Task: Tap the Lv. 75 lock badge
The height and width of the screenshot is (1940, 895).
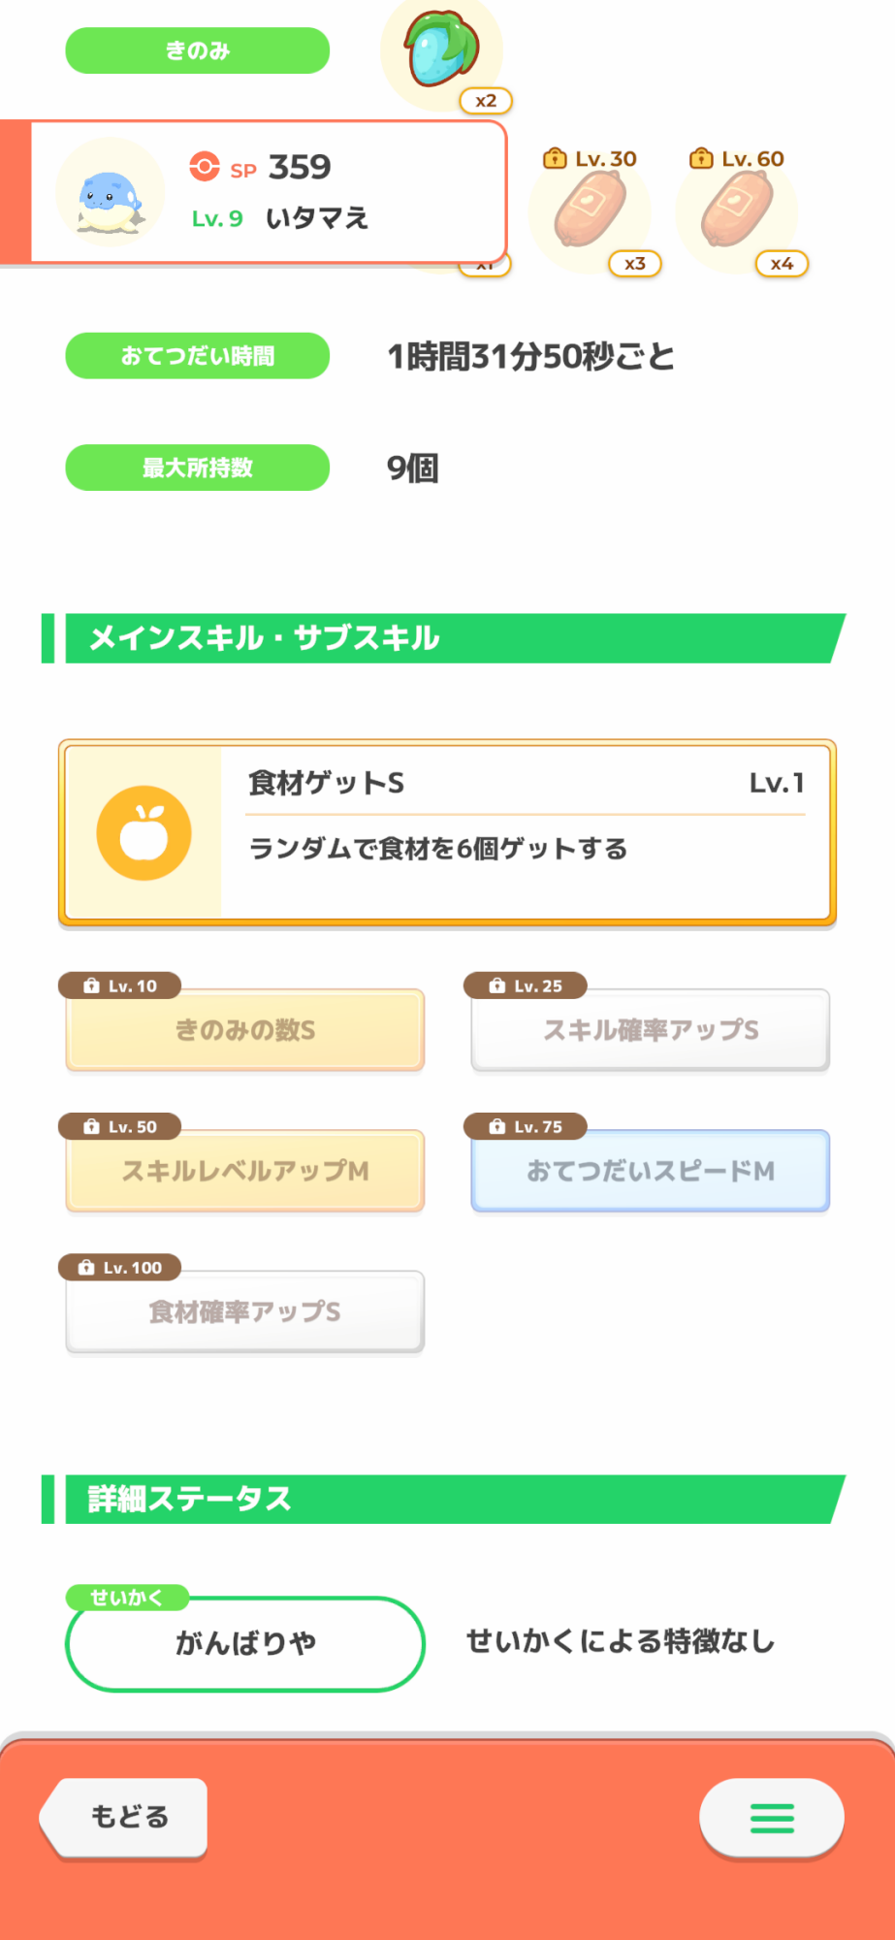Action: 526,1126
